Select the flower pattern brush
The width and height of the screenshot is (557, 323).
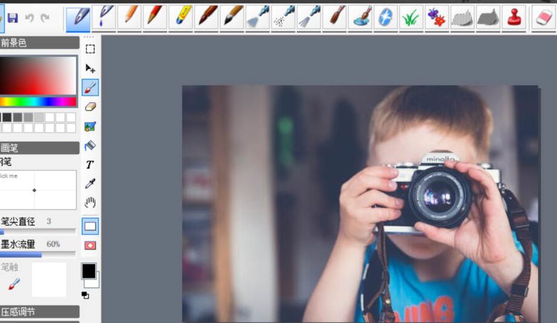click(x=437, y=18)
